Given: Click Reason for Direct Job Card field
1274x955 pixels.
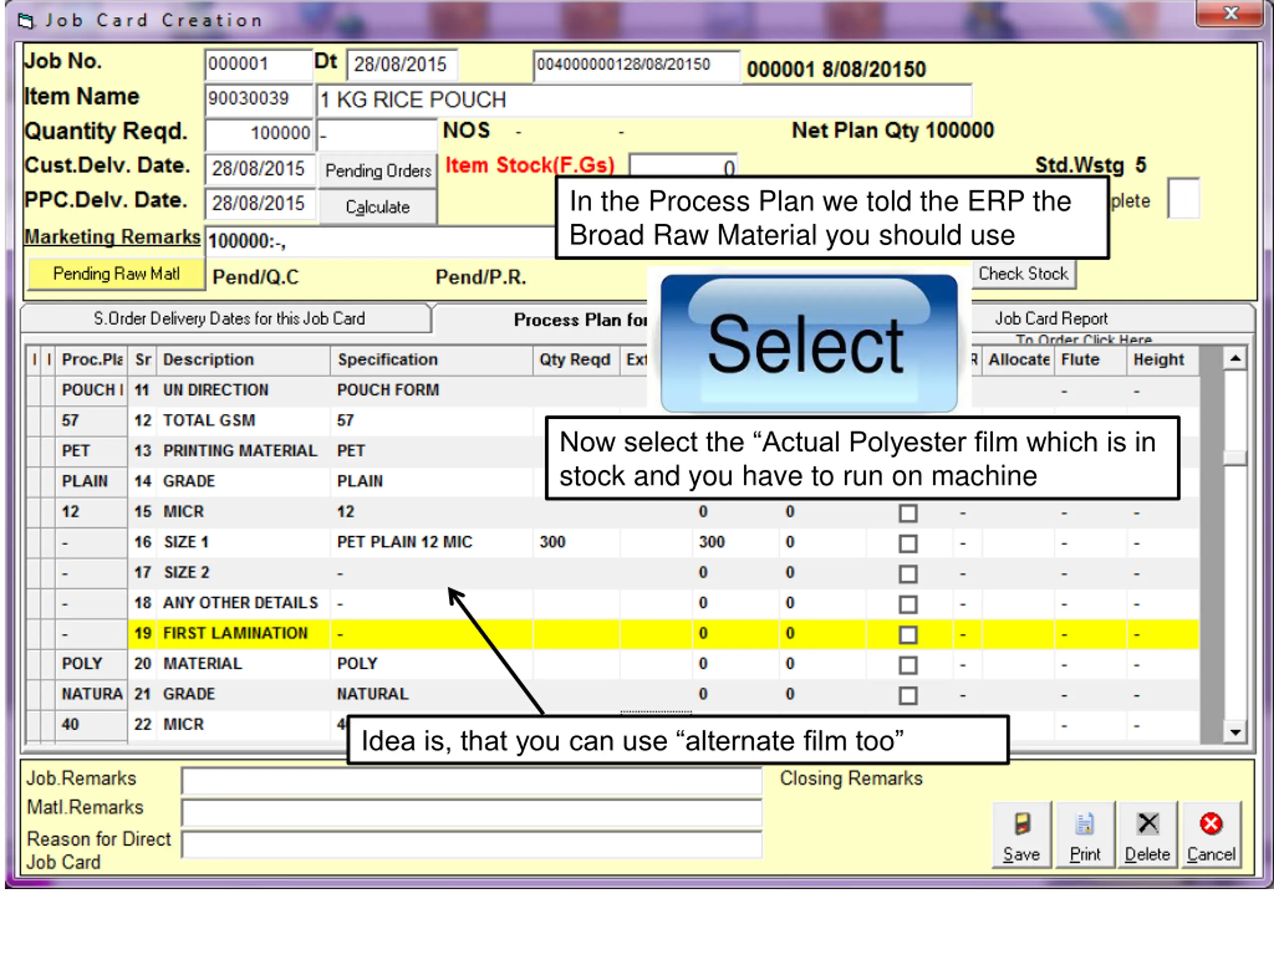Looking at the screenshot, I should pyautogui.click(x=472, y=845).
